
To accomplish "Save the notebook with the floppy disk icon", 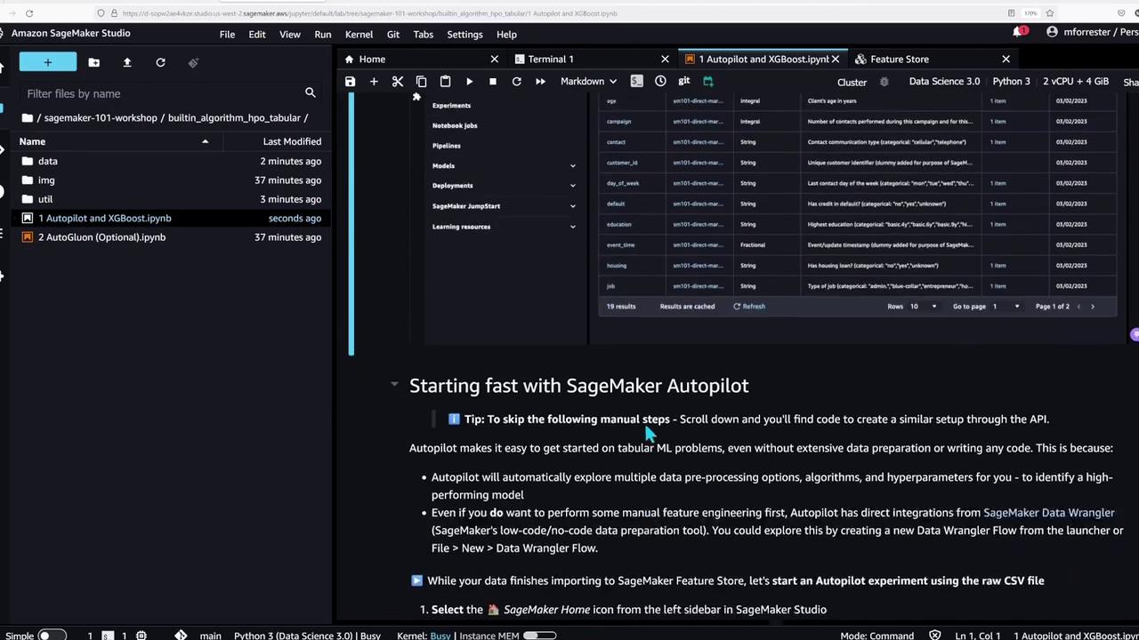I will point(350,82).
